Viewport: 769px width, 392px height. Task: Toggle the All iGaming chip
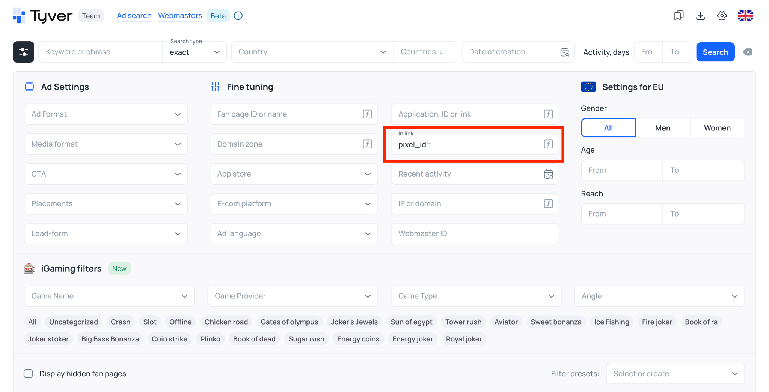coord(32,322)
